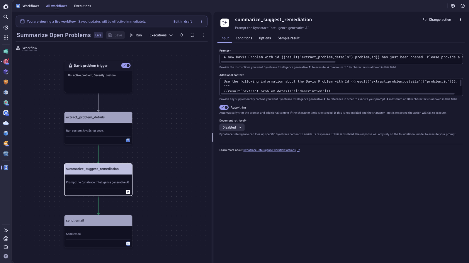Click the JavaScript icon on extract_problem_details node
The width and height of the screenshot is (469, 263).
128,140
